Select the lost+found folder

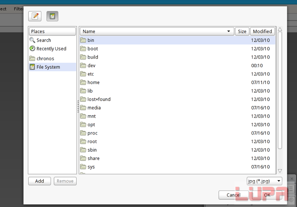177,99
